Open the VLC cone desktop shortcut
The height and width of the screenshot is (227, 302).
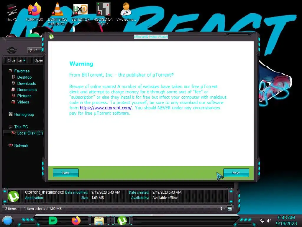[58, 14]
